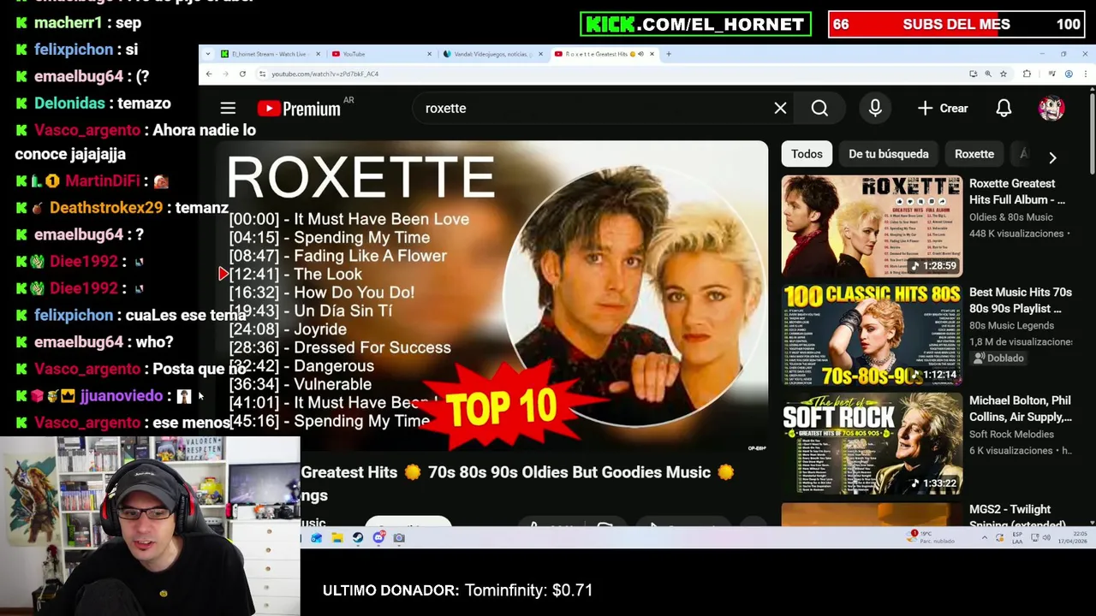Show more filter chips with right chevron
Image resolution: width=1096 pixels, height=616 pixels.
1052,157
